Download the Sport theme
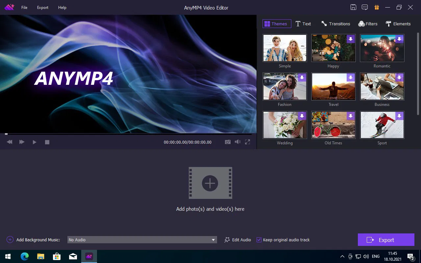Screen dimensions: 421x263 click(399, 116)
